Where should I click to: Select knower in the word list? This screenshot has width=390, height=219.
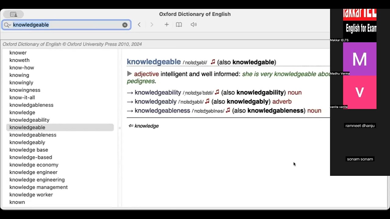18,53
